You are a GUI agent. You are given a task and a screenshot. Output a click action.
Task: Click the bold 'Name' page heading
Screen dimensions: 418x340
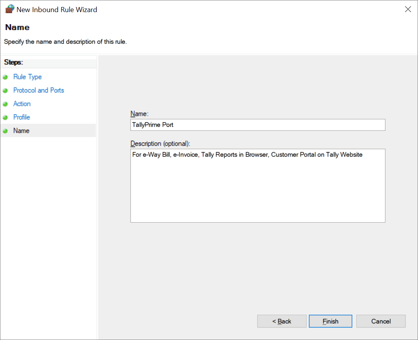click(x=17, y=27)
